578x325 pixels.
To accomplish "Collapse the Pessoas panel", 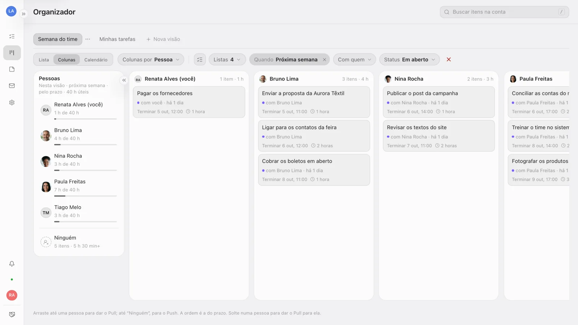I will (124, 80).
